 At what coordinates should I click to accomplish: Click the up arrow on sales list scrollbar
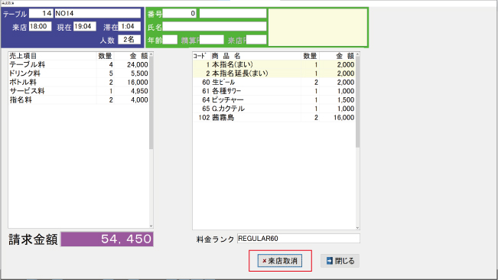pos(151,54)
